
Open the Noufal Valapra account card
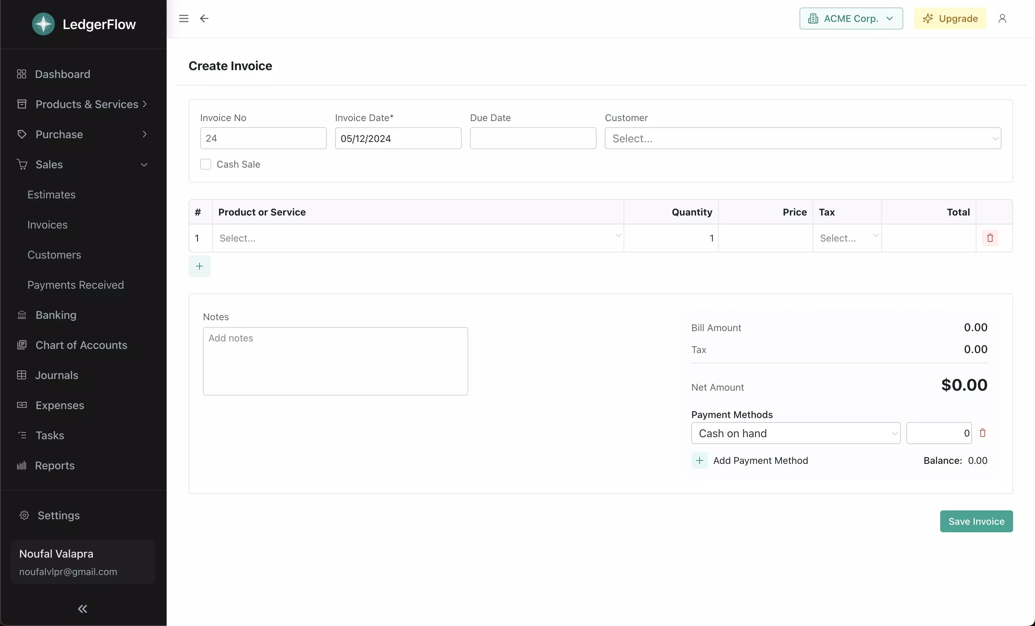coord(83,562)
